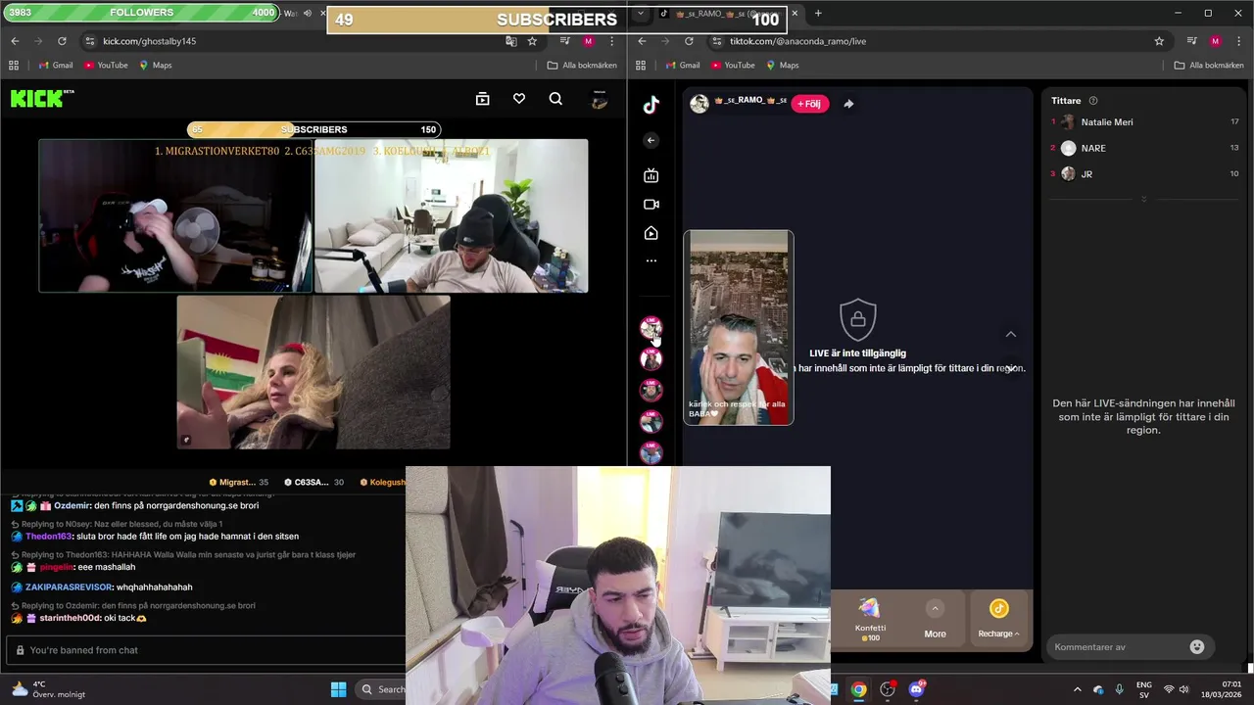Open TikTok LIVE TV icon in sidebar

coord(651,175)
